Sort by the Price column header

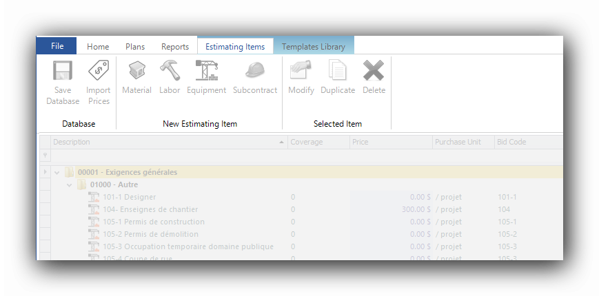click(389, 142)
